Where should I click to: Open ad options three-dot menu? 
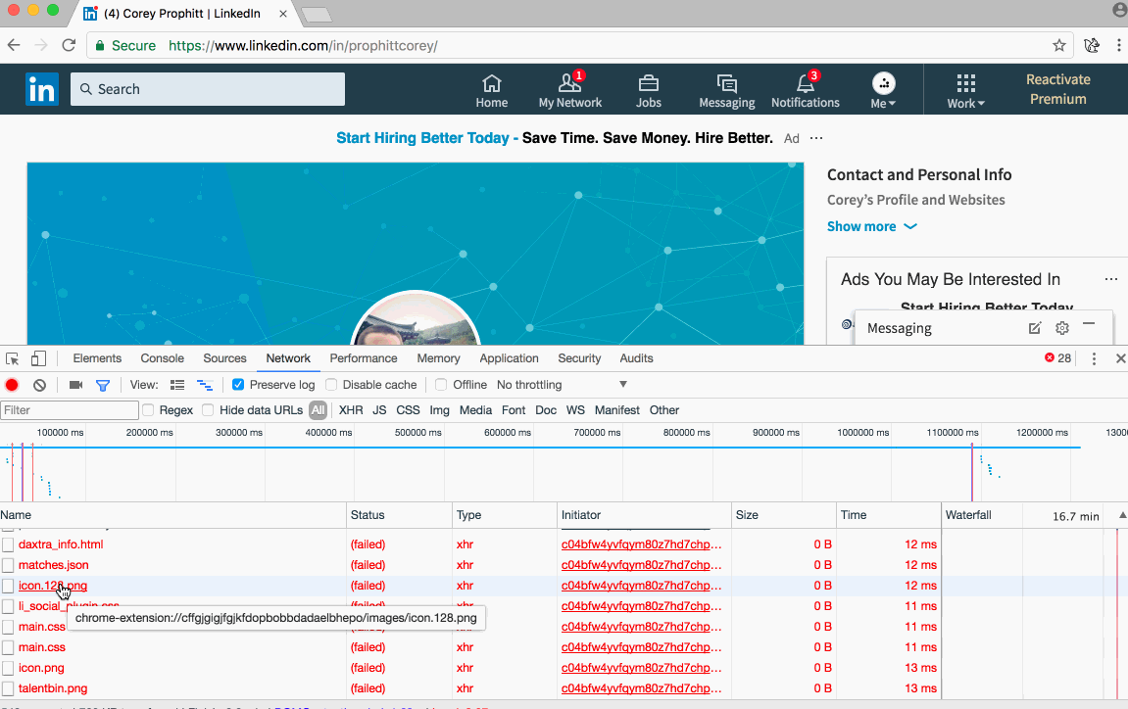point(815,138)
